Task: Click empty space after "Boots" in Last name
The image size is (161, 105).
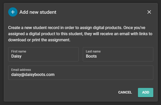Action: point(124,56)
